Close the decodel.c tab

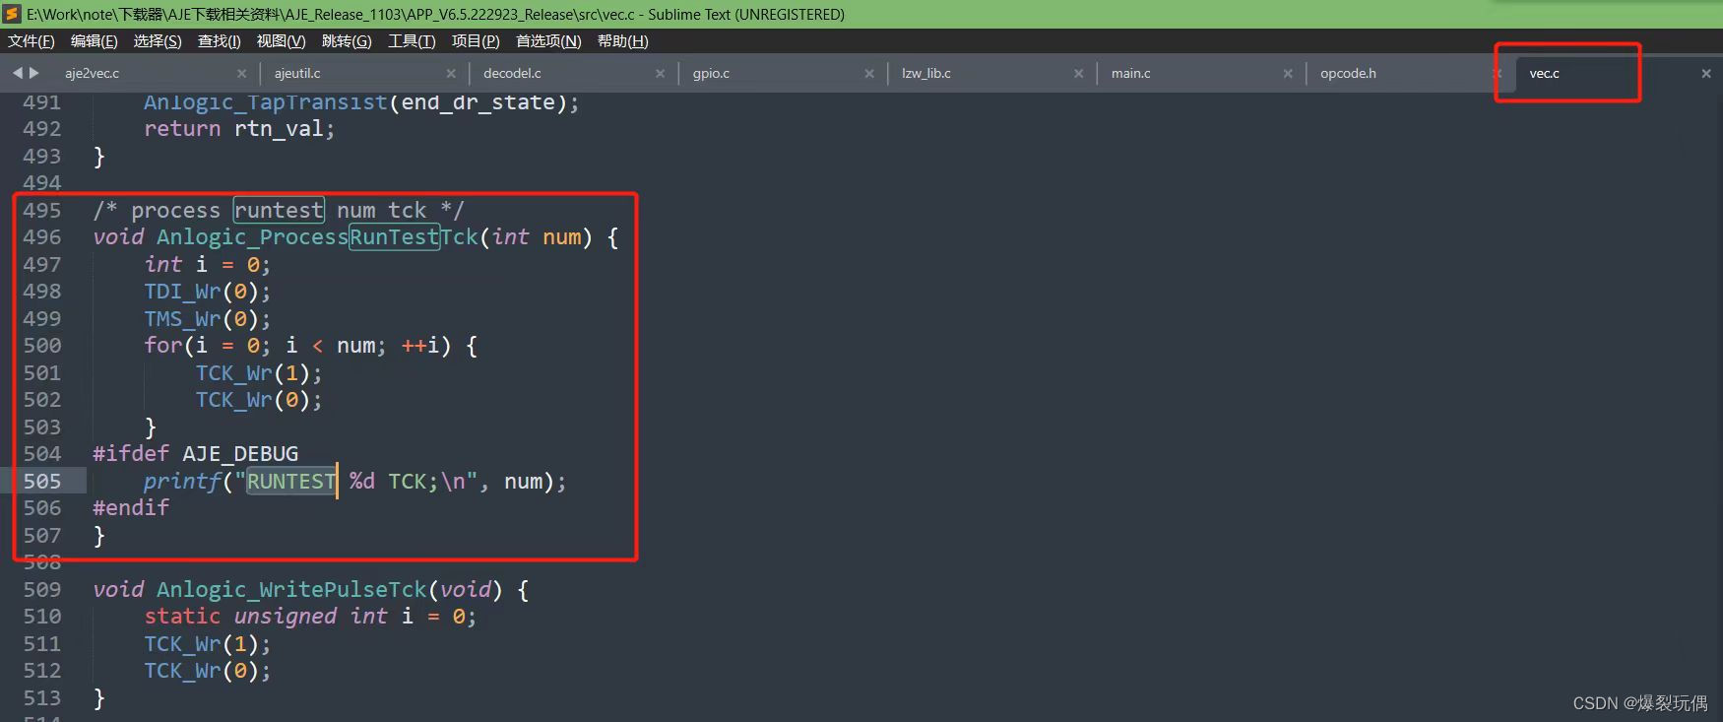pos(660,74)
